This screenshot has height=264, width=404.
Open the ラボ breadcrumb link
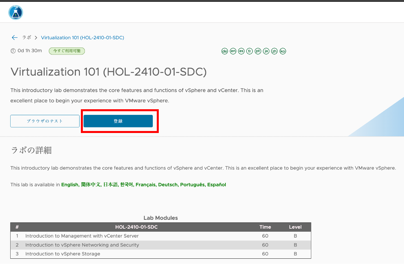pos(26,38)
